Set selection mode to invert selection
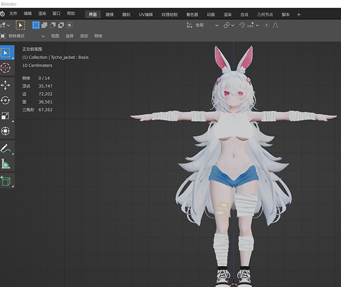This screenshot has height=287, width=341. [61, 25]
